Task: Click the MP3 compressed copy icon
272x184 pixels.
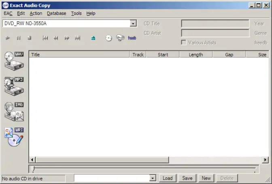Action: [14, 86]
